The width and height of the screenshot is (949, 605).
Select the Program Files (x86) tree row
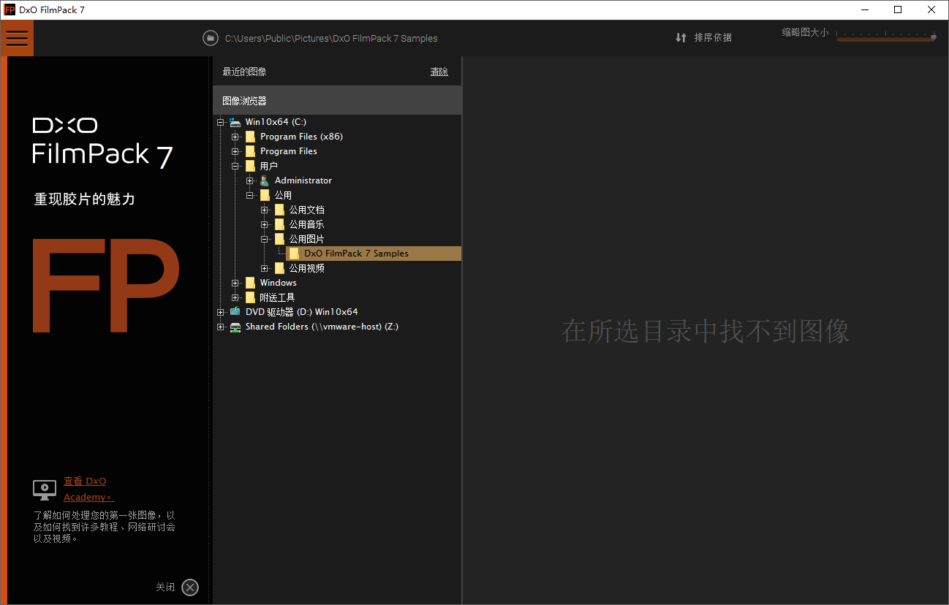[301, 137]
